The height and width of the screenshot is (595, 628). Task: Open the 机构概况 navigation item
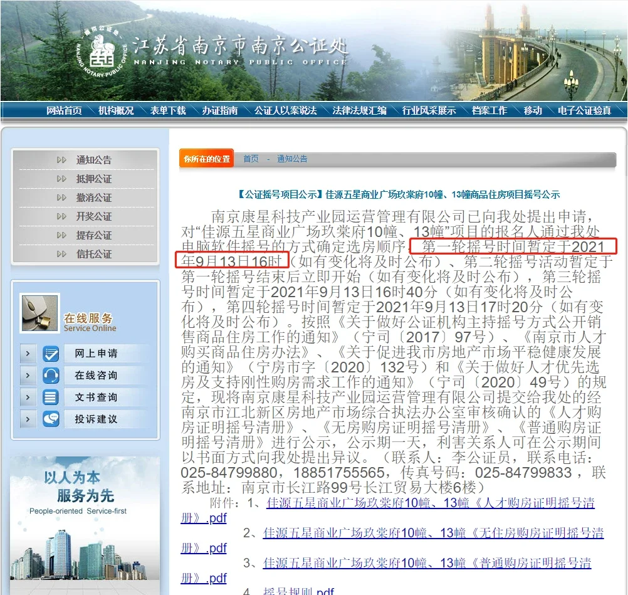[116, 110]
